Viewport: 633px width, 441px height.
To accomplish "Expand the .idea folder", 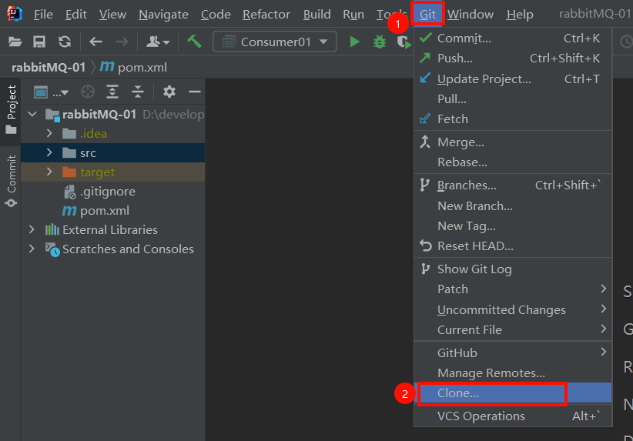I will click(x=49, y=133).
